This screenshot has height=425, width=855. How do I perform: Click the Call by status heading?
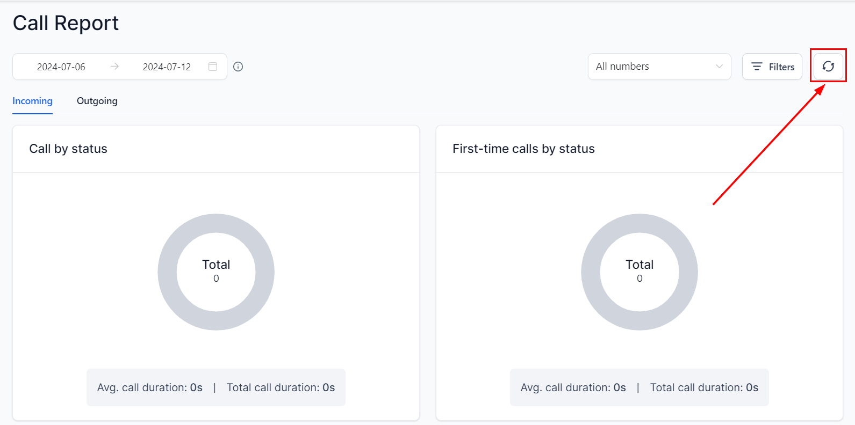coord(68,149)
